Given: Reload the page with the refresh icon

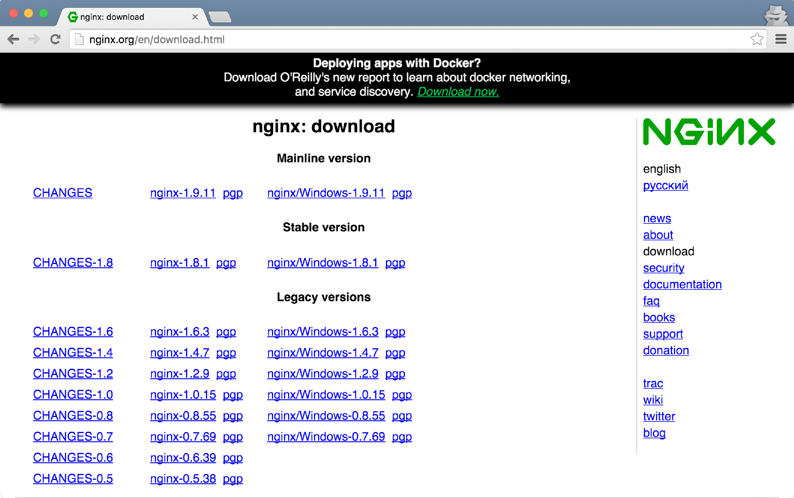Looking at the screenshot, I should click(55, 40).
